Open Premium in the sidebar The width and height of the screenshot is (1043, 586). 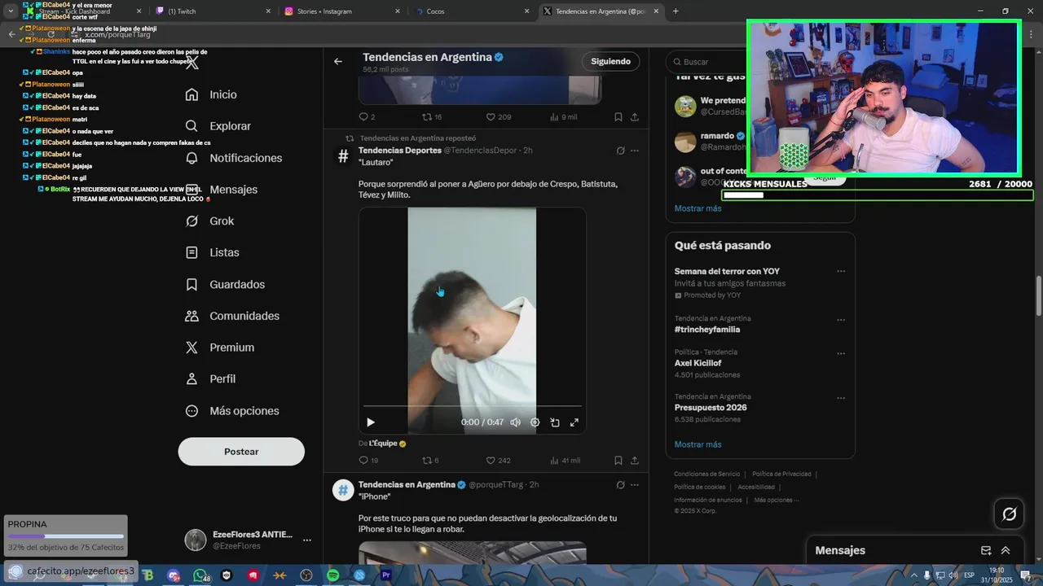pyautogui.click(x=220, y=348)
